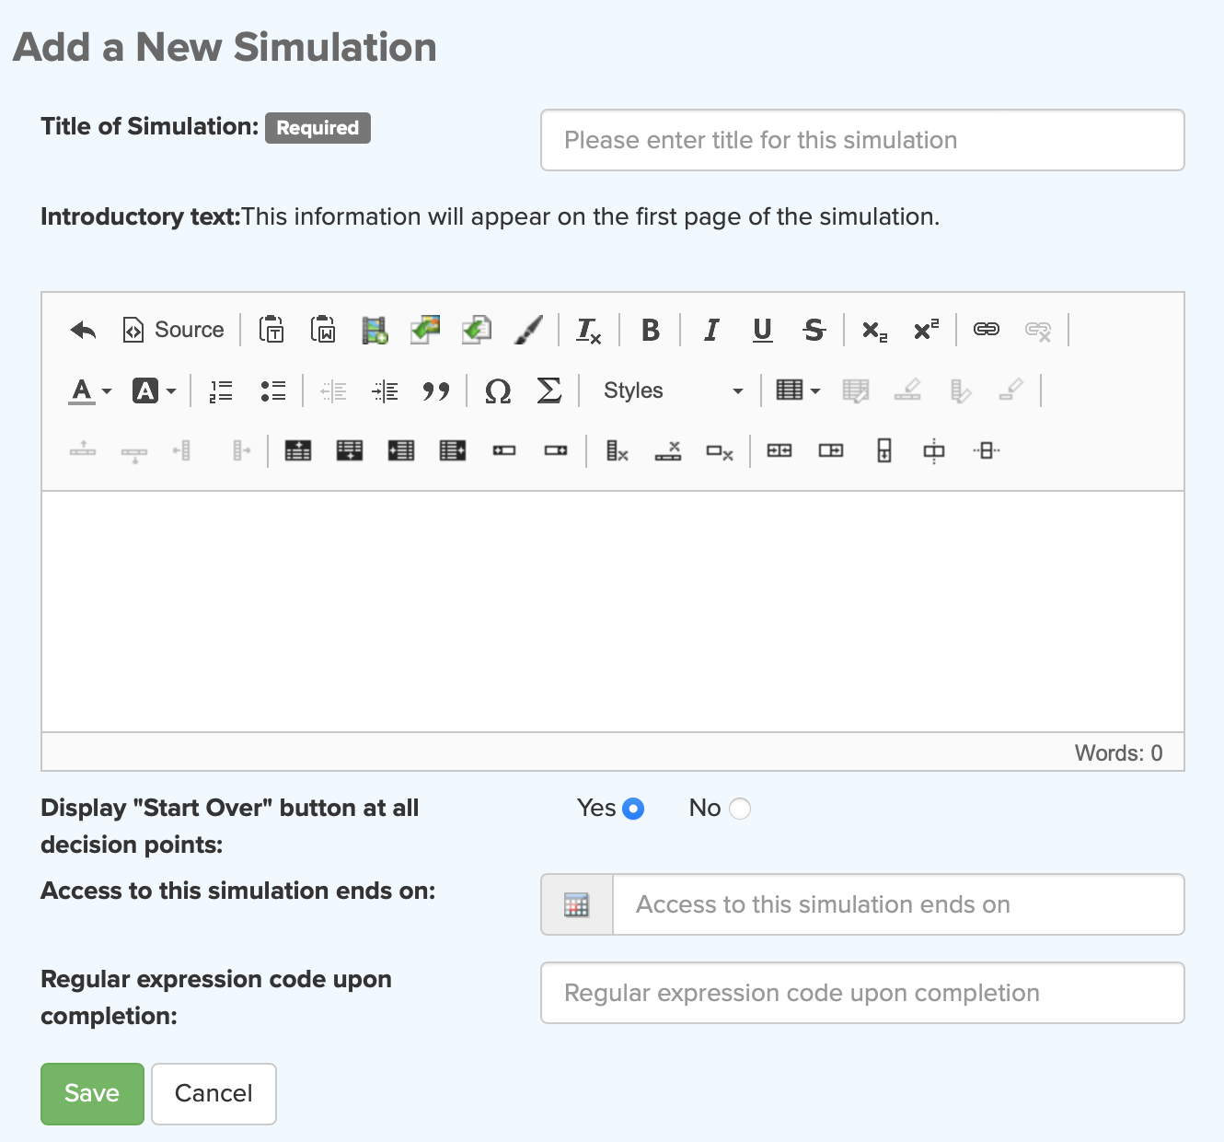Click the Title of Simulation input field

coord(862,140)
